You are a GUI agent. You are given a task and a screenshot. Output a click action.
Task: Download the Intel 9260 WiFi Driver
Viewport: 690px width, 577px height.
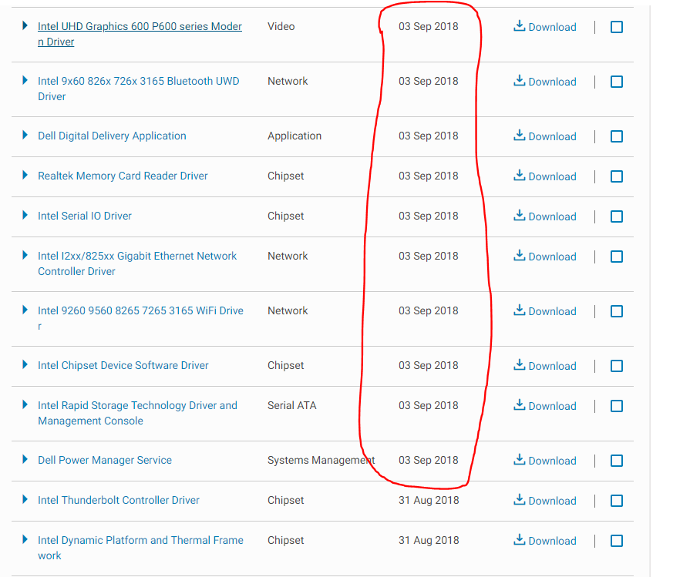tap(545, 311)
